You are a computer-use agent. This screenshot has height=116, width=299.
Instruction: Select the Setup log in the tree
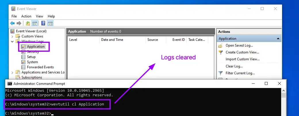(x=31, y=57)
